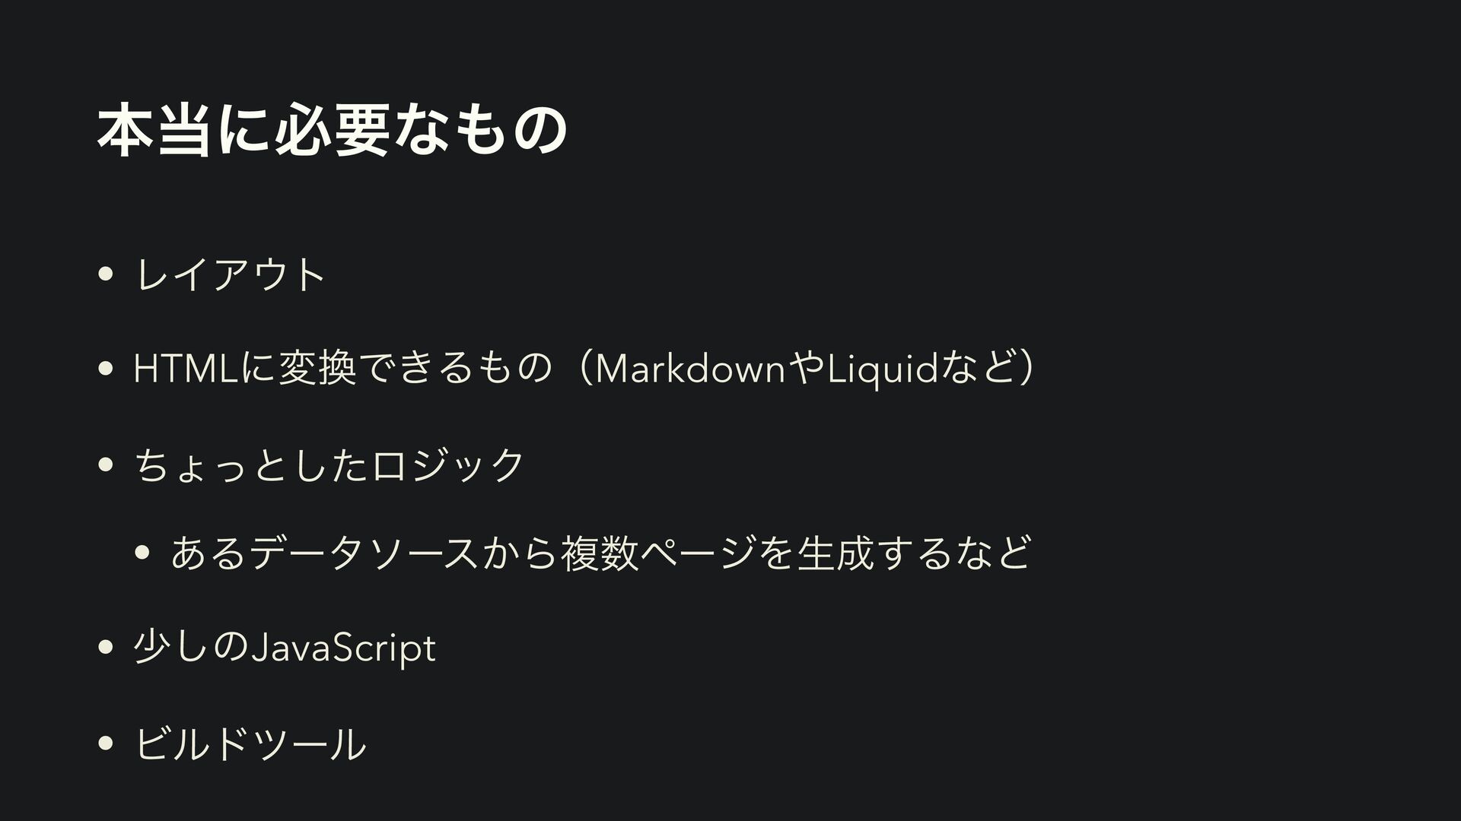
Task: Click the indented bullet dot before あるデータ
Action: [142, 553]
